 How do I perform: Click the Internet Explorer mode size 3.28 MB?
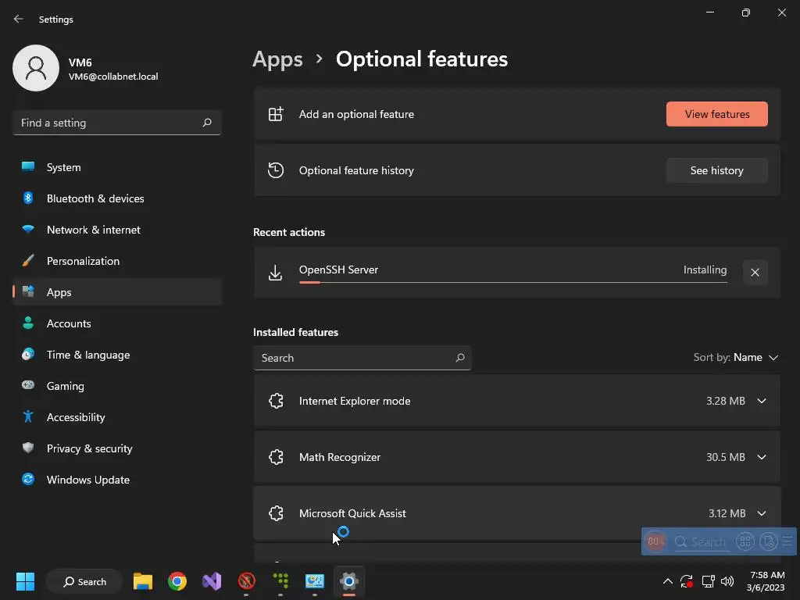point(726,401)
